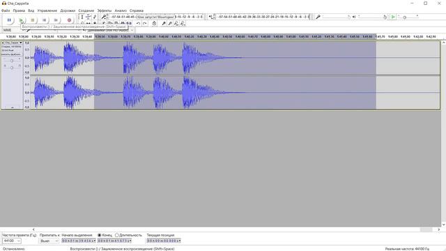Open the Справка menu
Viewport: 446px width, 251px height.
pos(137,10)
